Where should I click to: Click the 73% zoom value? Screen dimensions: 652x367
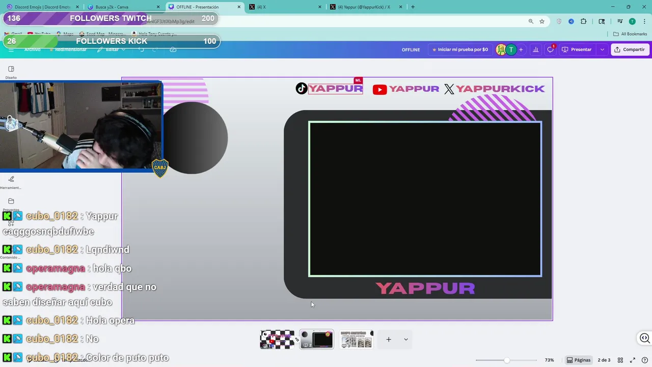click(549, 360)
